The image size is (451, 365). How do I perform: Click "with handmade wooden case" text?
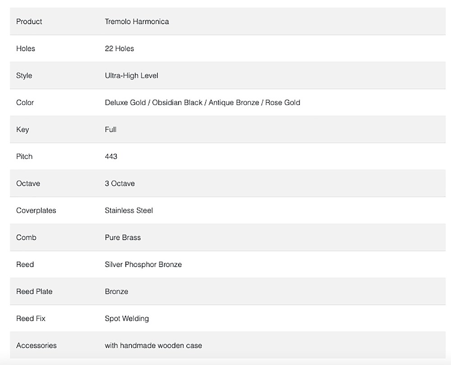(x=153, y=346)
